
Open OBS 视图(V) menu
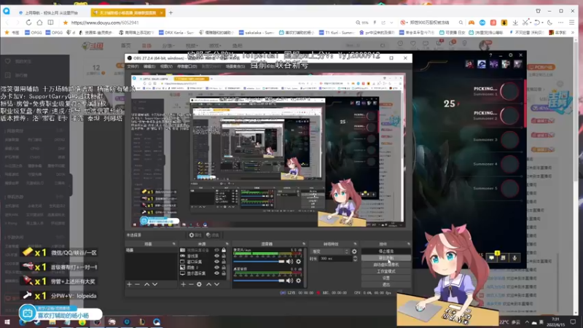click(x=166, y=66)
